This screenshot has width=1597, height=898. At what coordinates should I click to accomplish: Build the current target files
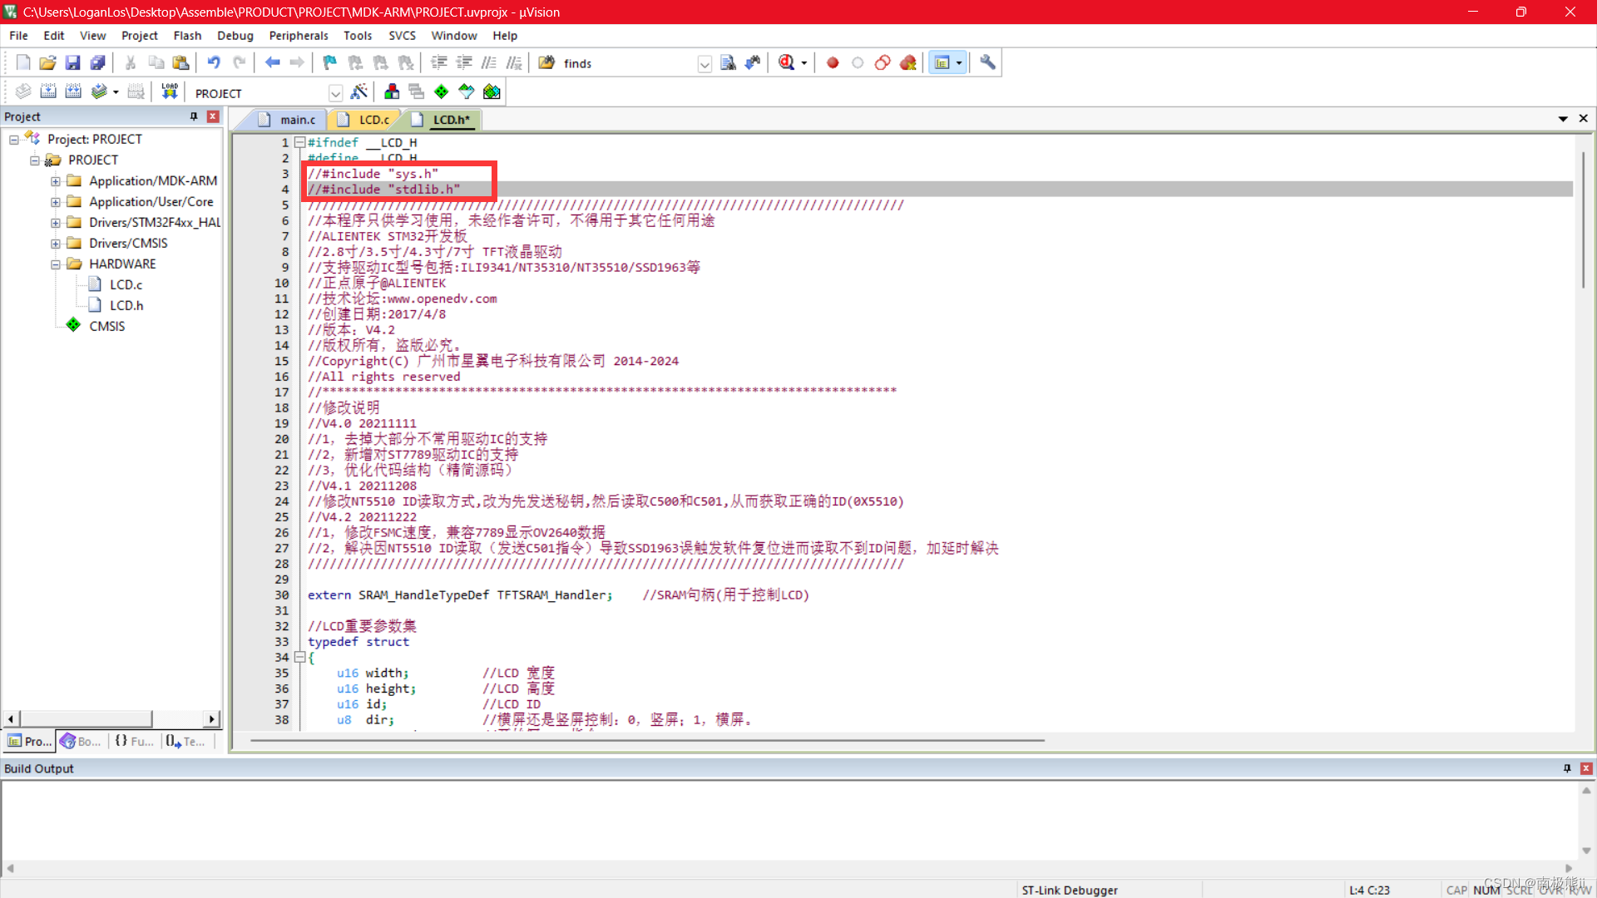[48, 91]
